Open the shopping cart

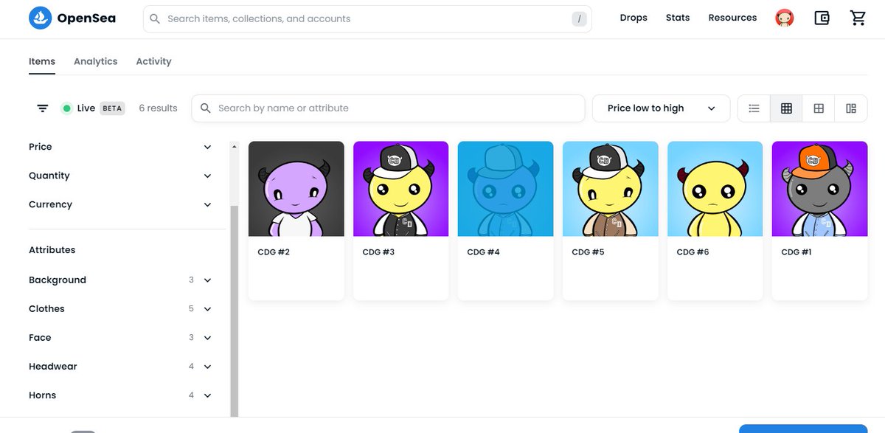coord(858,18)
